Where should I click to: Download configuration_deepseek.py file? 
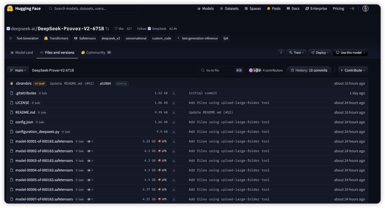click(x=174, y=132)
